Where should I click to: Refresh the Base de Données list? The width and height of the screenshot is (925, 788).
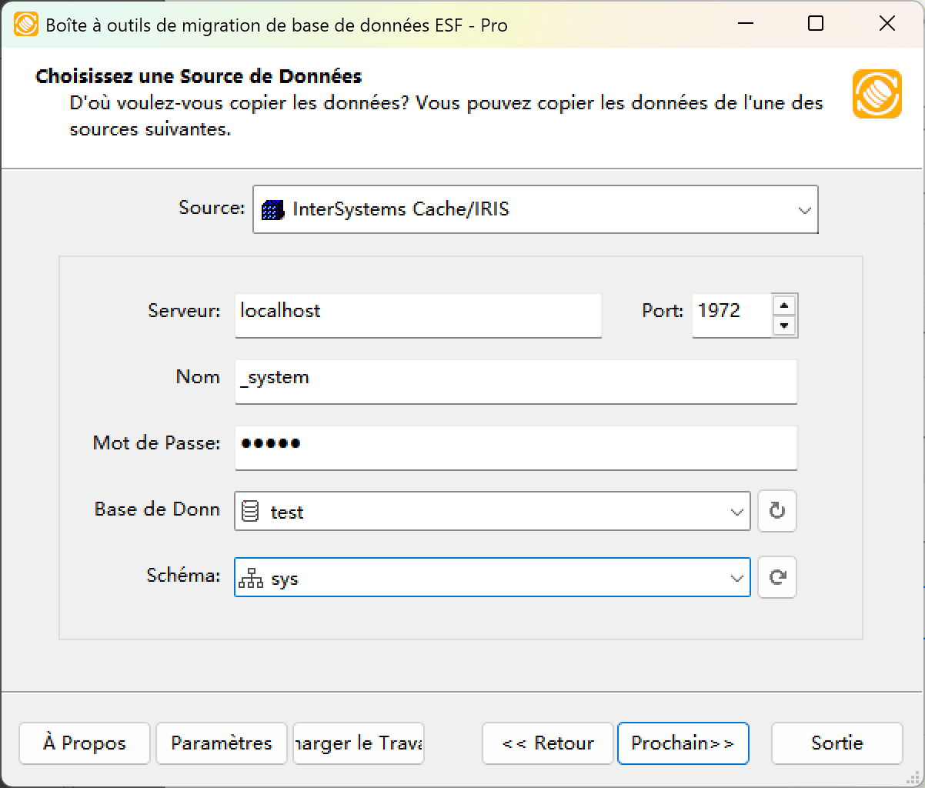[x=776, y=511]
